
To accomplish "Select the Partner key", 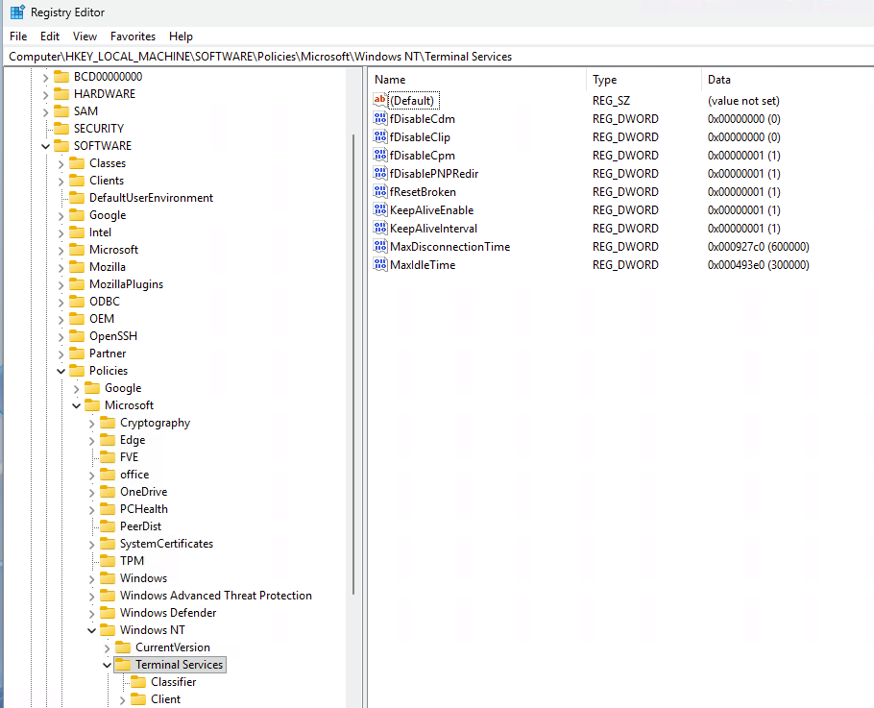I will click(108, 353).
